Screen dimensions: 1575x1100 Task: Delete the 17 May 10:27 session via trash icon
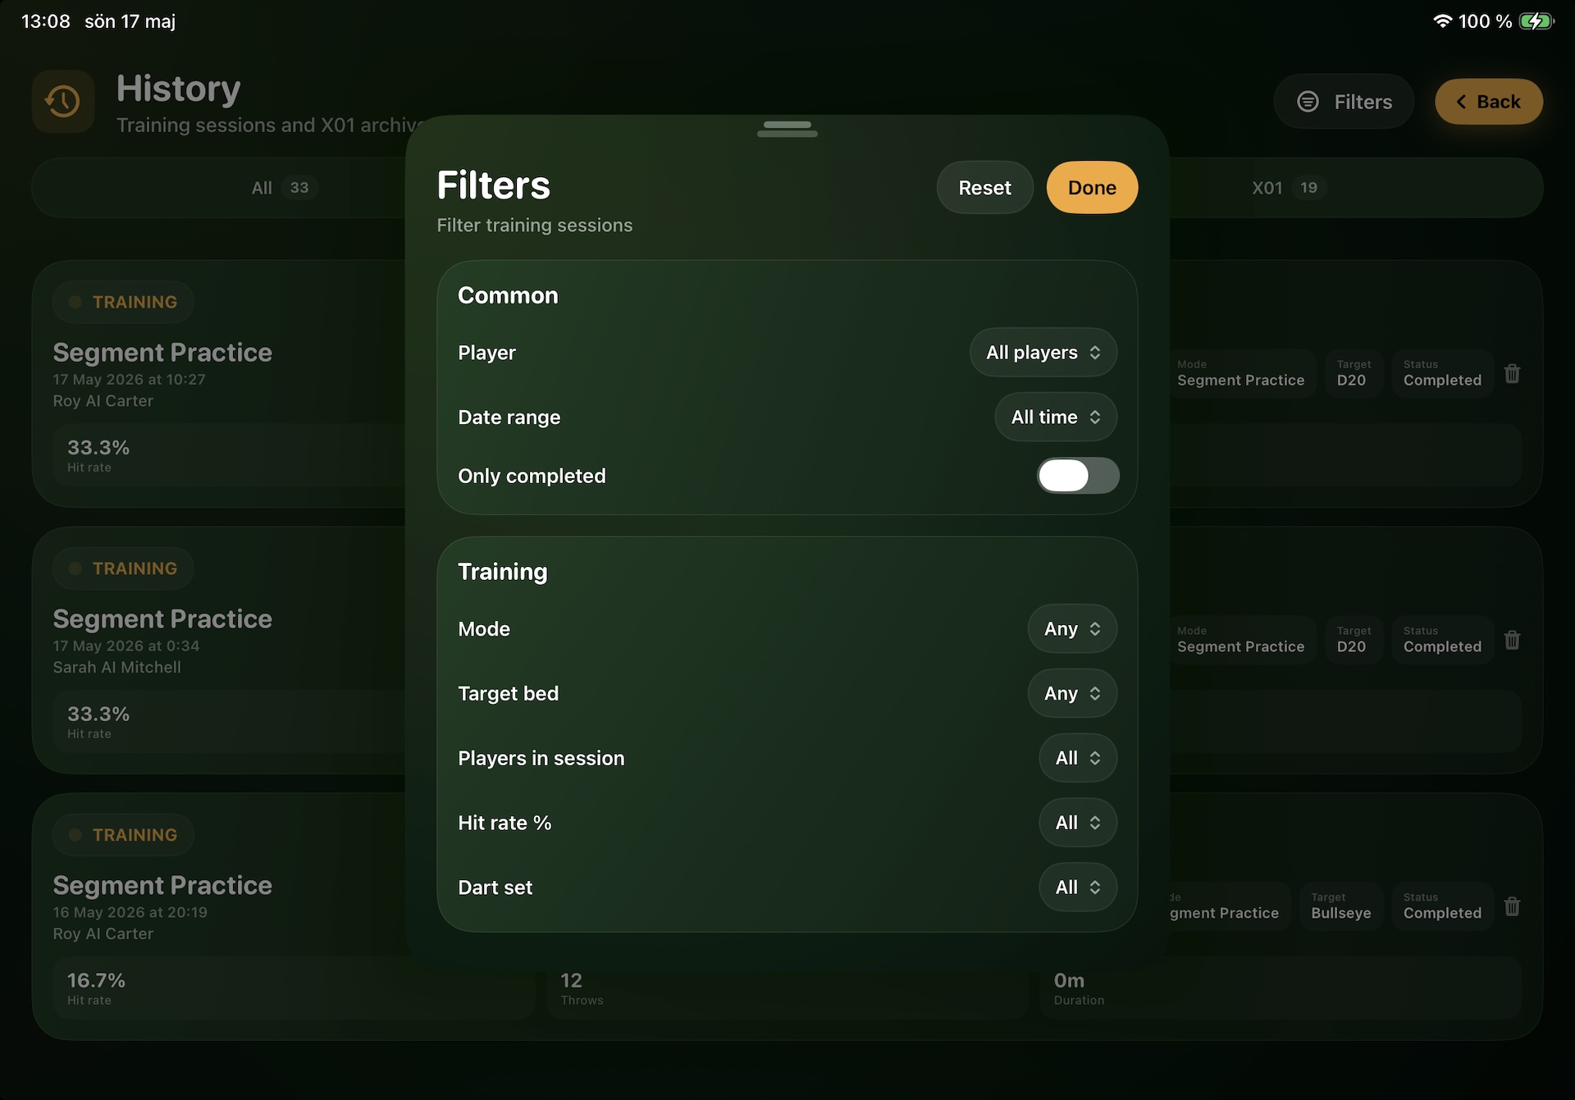click(1512, 374)
